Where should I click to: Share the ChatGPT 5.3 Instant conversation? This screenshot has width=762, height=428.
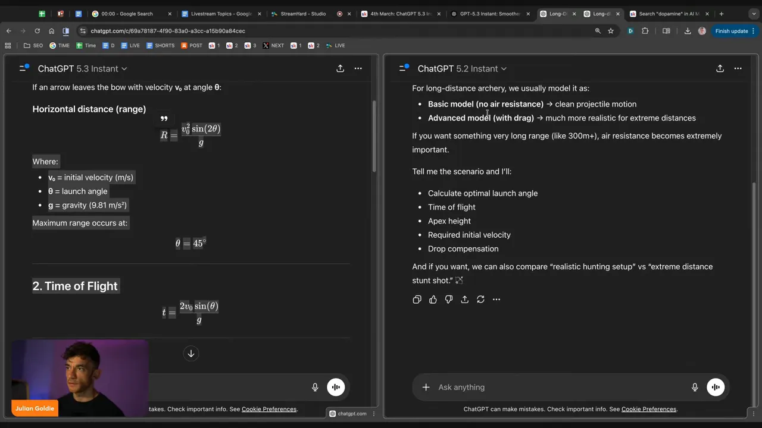(x=340, y=68)
